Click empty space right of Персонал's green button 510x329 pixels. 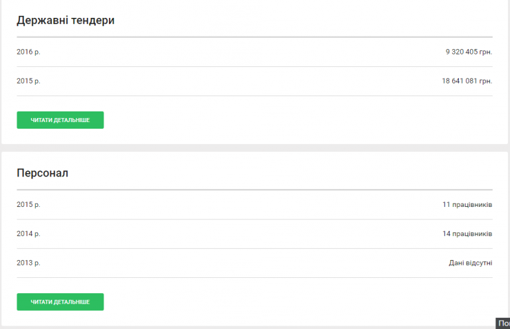coord(299,302)
